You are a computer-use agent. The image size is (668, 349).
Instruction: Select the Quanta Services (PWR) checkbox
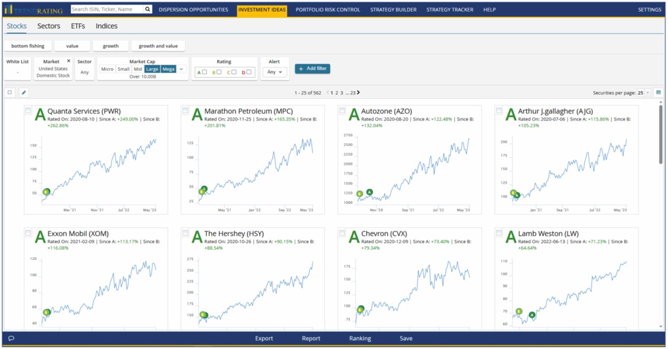pos(28,110)
